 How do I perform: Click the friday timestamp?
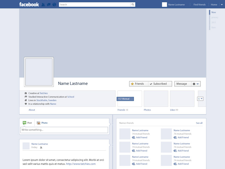click(x=34, y=147)
